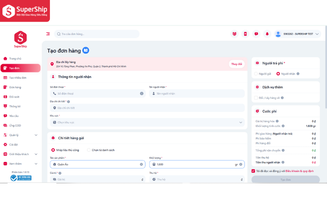Click the guide icon next to Tạo đơn hàng
Screen dimensions: 327x204
pos(86,50)
